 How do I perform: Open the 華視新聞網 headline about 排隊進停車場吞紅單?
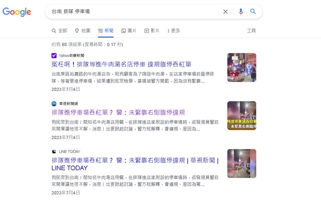pyautogui.click(x=118, y=112)
